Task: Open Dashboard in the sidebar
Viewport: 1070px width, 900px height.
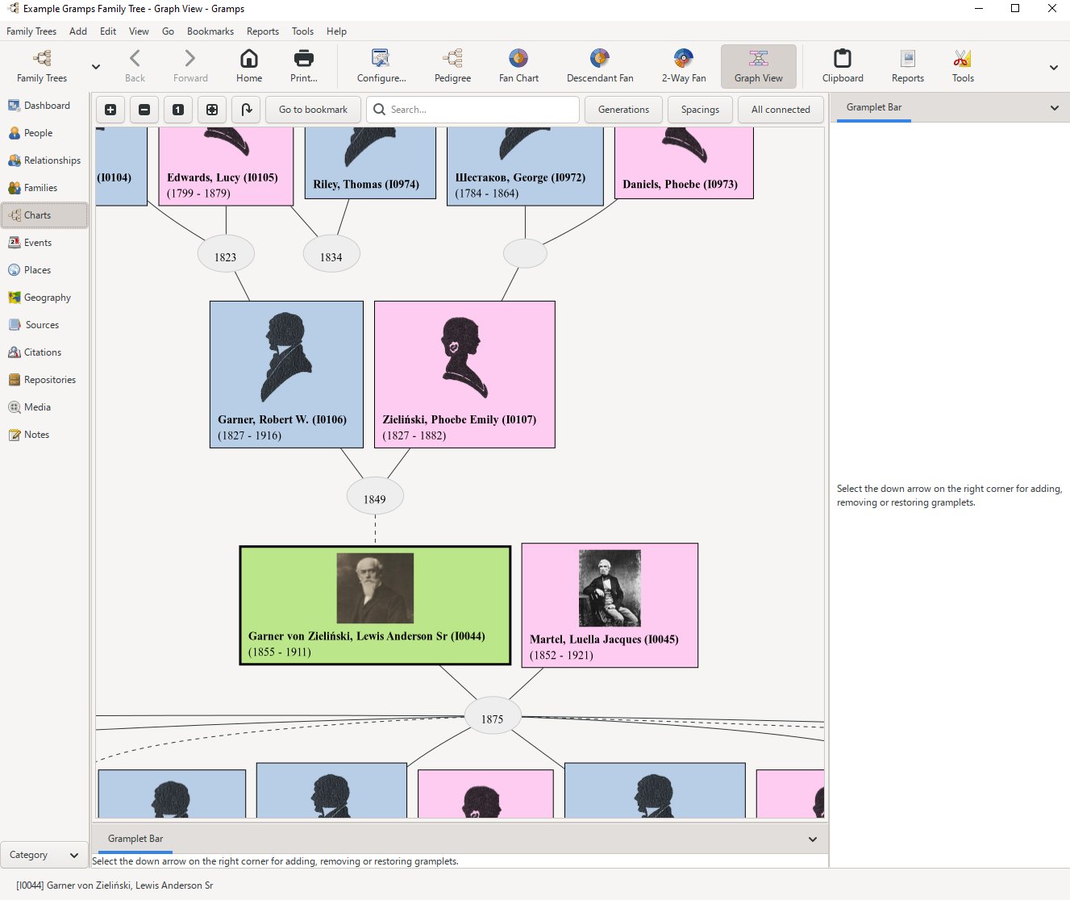Action: [x=44, y=106]
